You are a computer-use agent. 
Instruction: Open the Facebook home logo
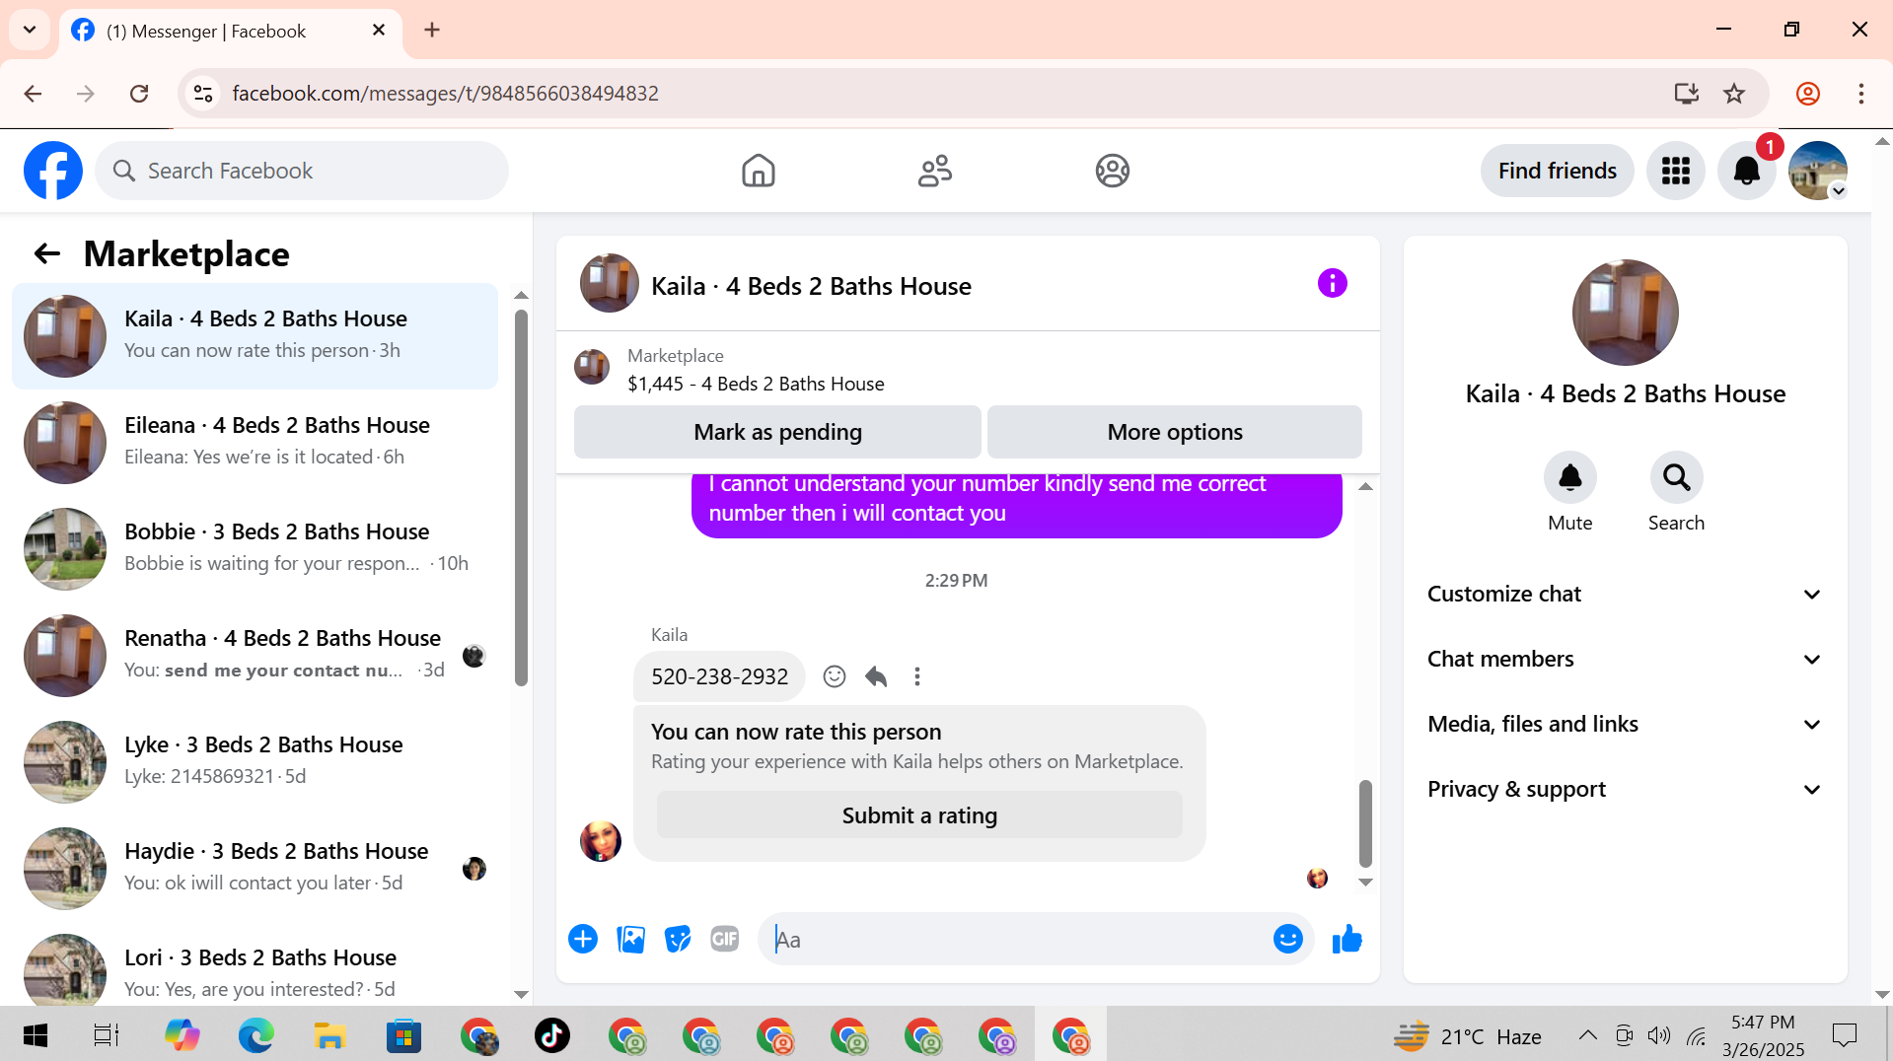click(x=53, y=171)
